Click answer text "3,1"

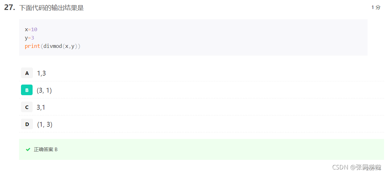pos(41,107)
